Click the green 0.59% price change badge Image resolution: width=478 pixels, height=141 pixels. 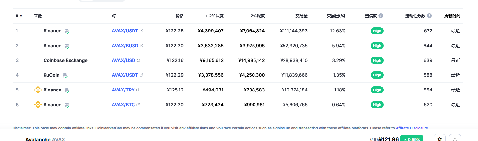click(411, 139)
